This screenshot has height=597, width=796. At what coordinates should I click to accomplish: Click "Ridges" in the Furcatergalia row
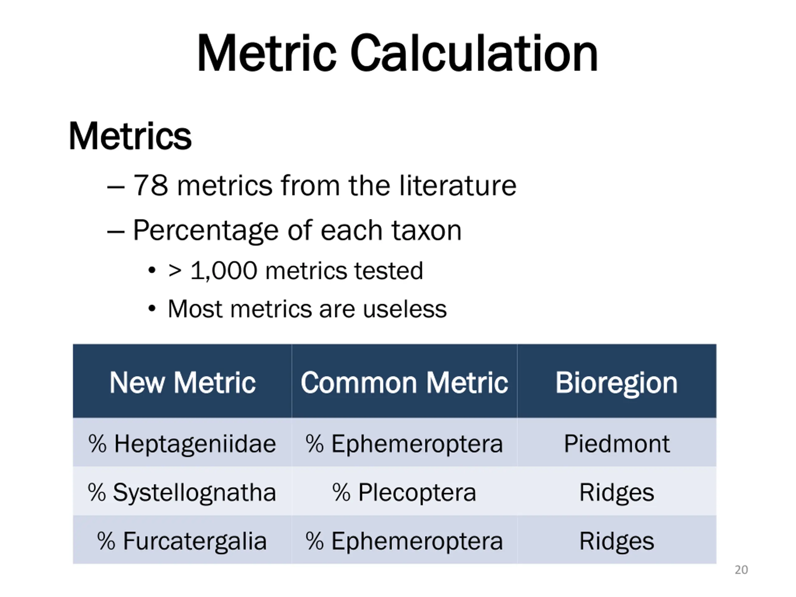(616, 541)
